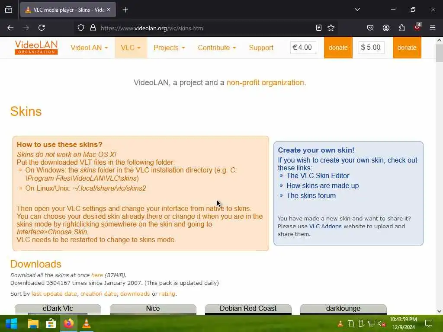Image resolution: width=443 pixels, height=332 pixels.
Task: Open the VLC Addons website link
Action: 325,226
